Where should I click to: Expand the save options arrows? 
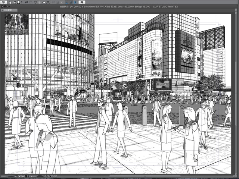coord(22,2)
